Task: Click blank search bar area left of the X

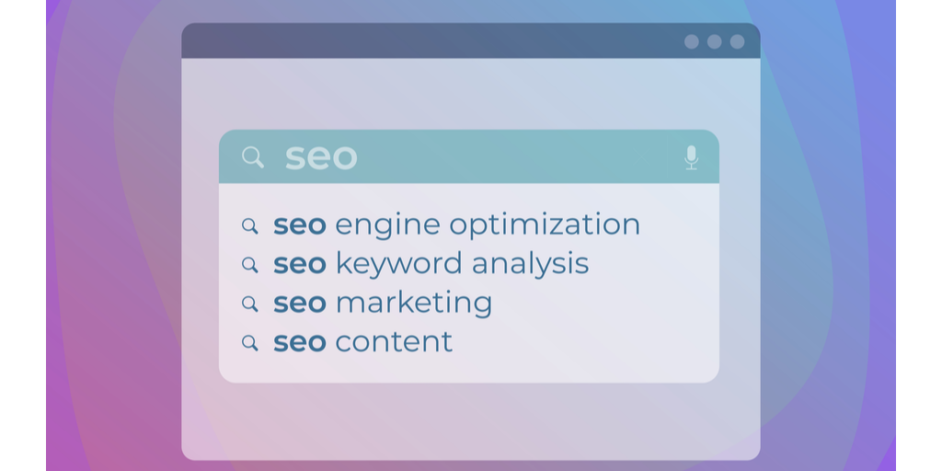Action: pos(493,157)
